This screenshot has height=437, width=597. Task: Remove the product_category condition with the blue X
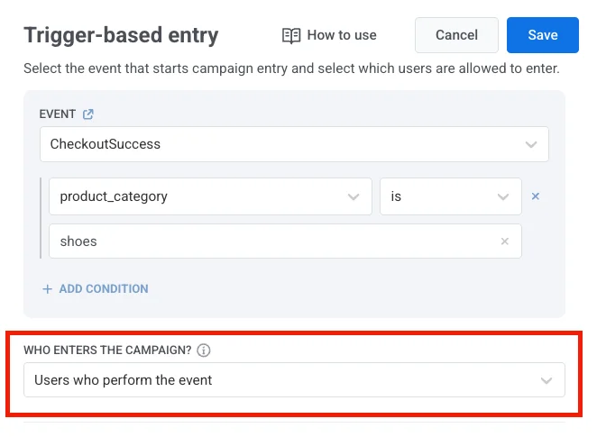535,196
